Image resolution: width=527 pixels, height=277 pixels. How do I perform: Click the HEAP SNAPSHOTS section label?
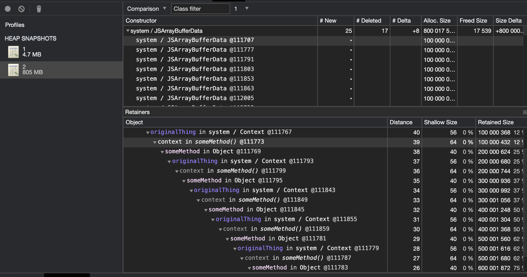tap(31, 38)
